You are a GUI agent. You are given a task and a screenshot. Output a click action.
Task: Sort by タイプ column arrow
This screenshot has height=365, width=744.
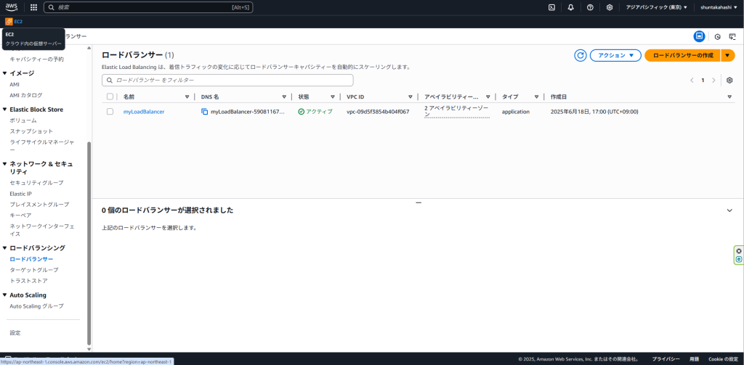point(536,97)
